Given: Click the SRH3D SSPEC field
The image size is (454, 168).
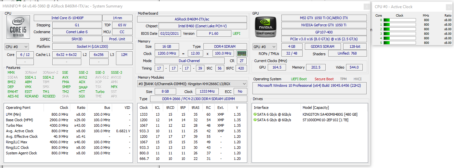Looking at the screenshot, I should [x=77, y=39].
